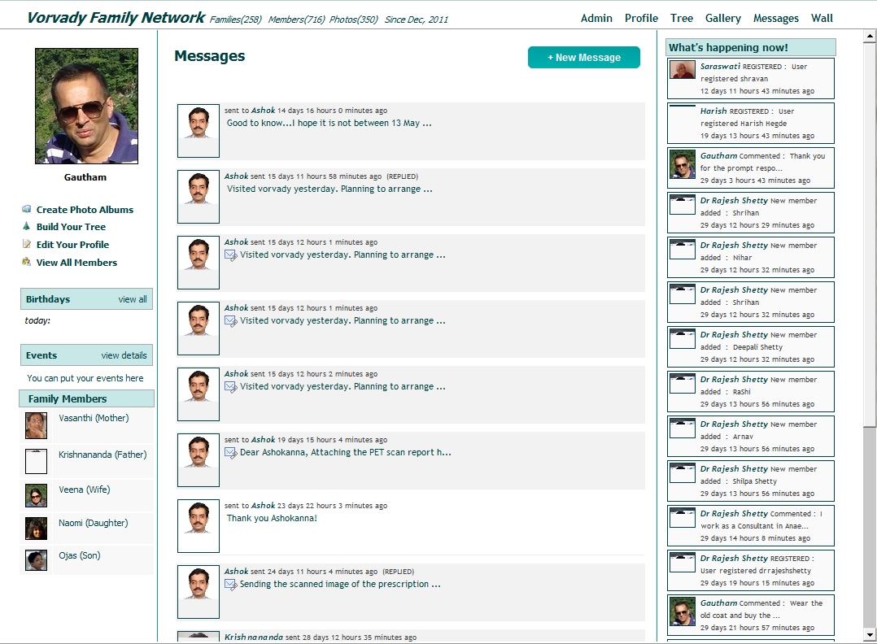Click envelope icon on prescription message
Screen dimensions: 877x644
pos(231,584)
